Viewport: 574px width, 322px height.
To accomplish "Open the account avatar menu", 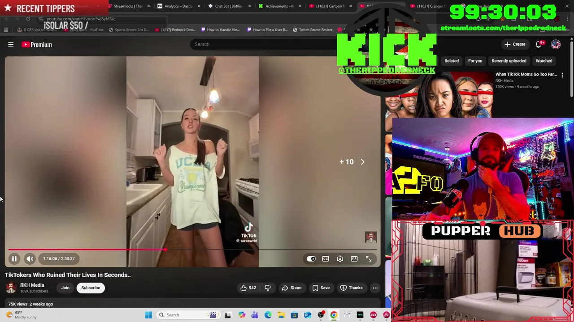I will click(x=556, y=44).
